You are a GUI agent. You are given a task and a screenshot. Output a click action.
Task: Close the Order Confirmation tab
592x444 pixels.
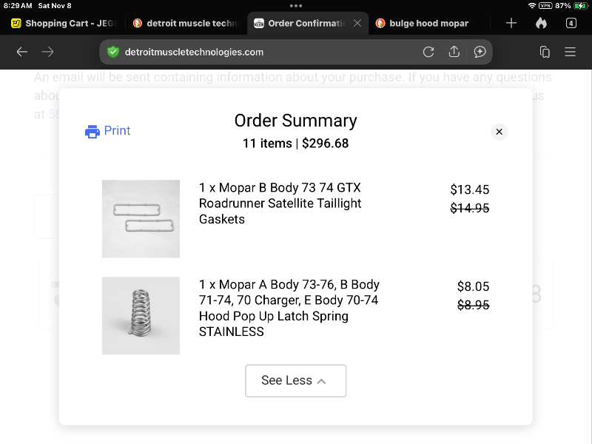click(x=357, y=23)
